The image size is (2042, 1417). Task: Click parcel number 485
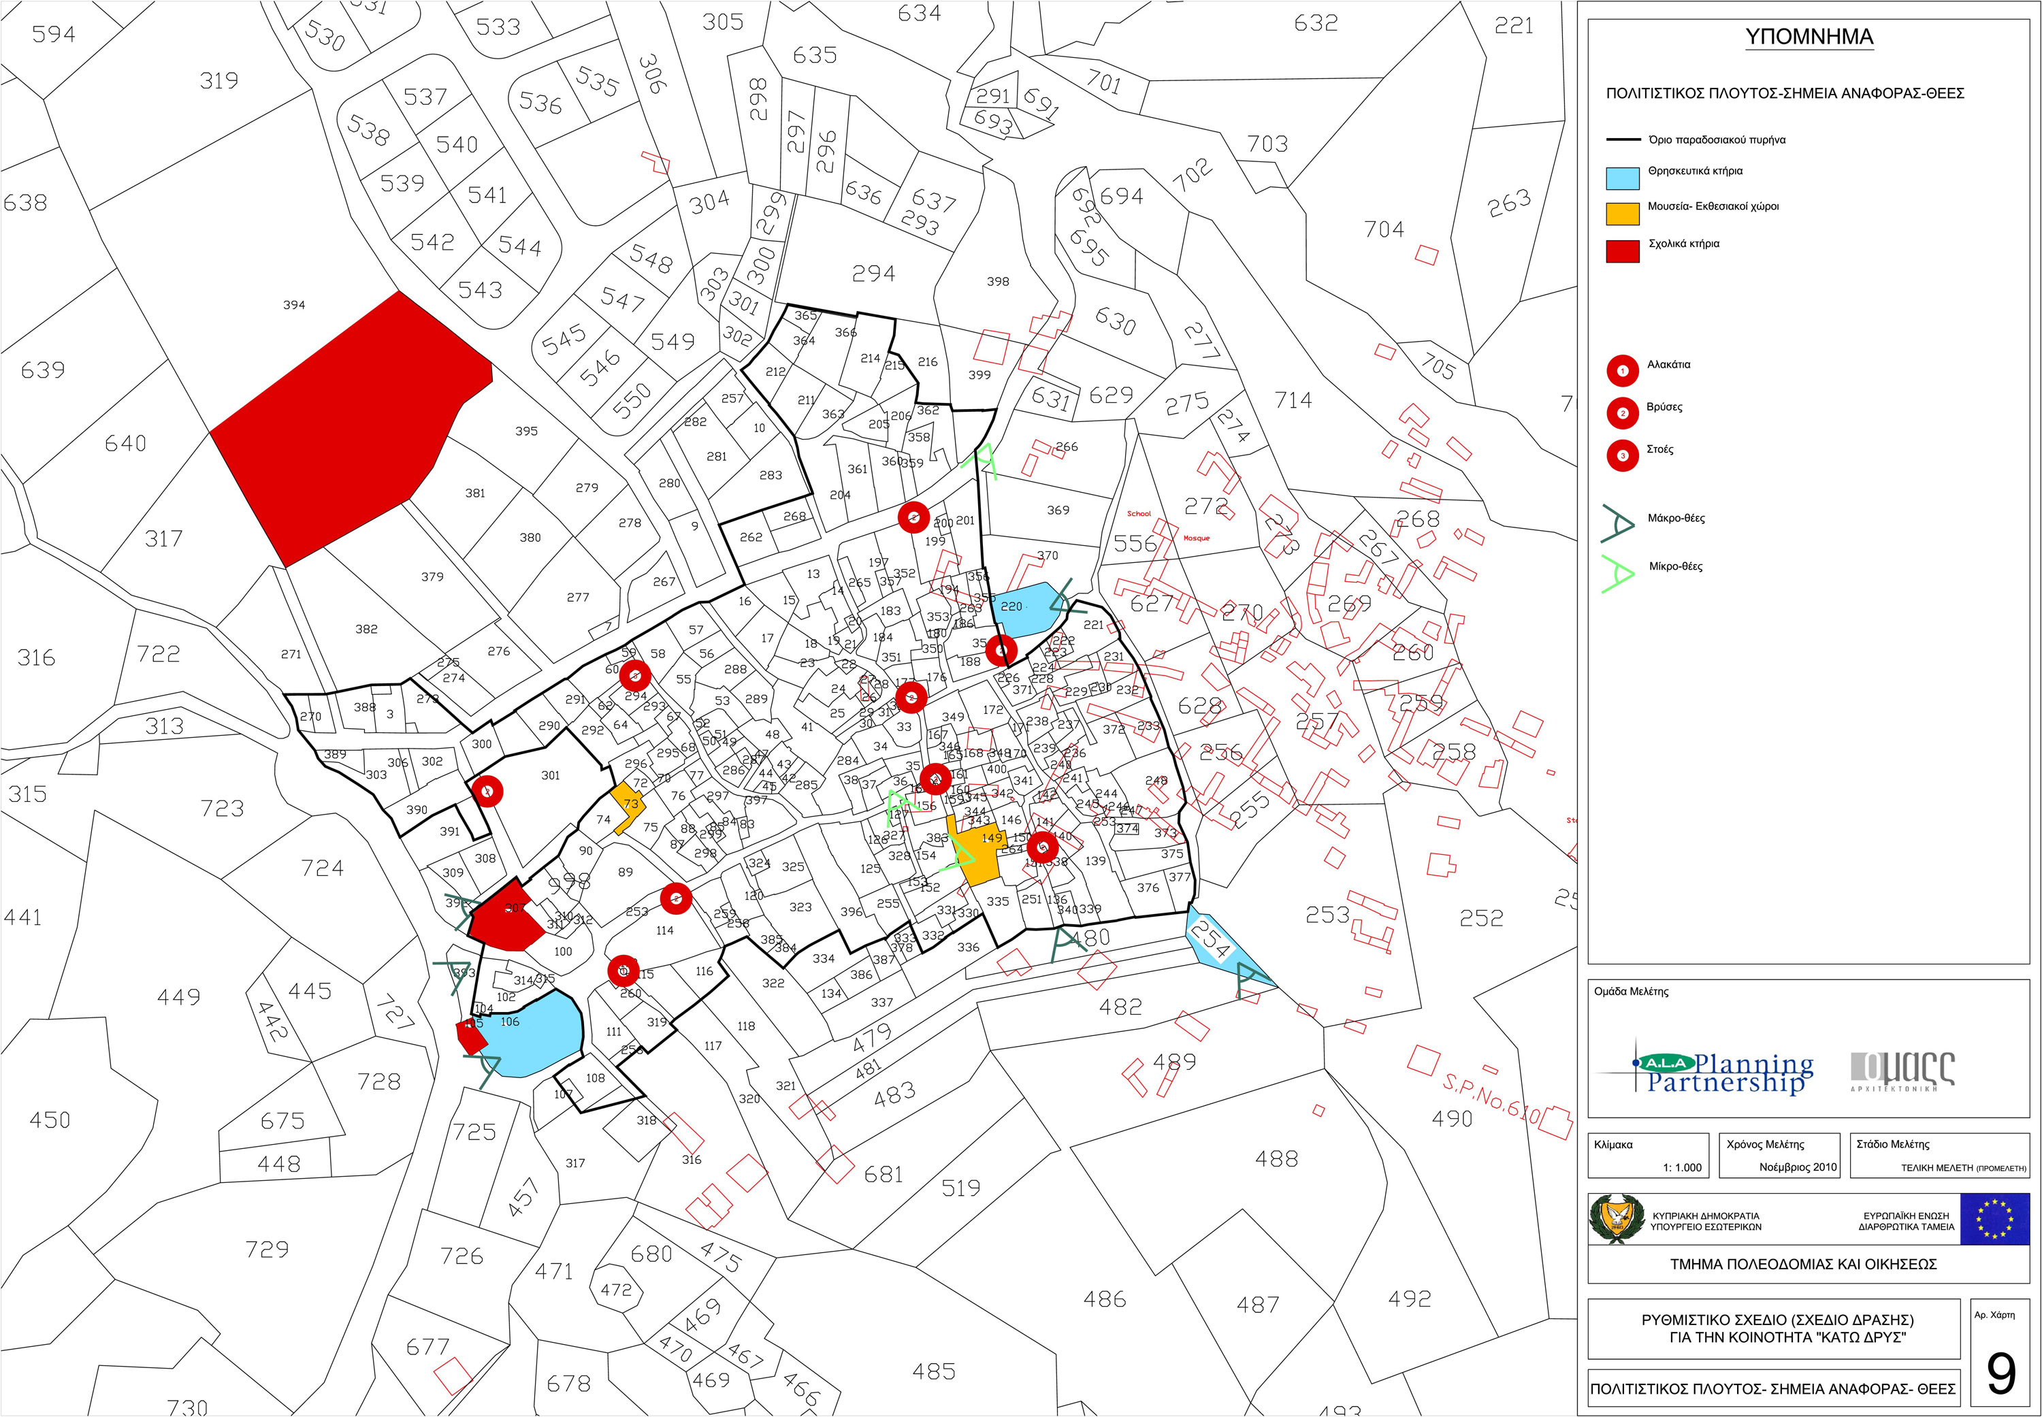(934, 1371)
